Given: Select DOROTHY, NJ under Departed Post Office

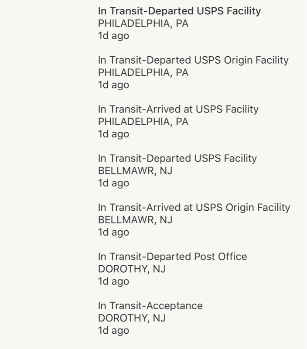Looking at the screenshot, I should point(131,269).
